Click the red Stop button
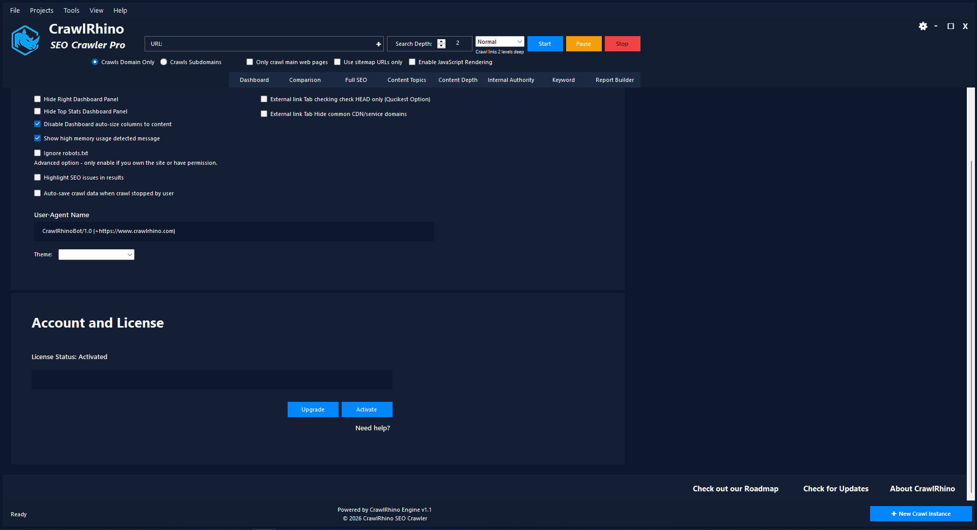This screenshot has width=977, height=530. point(622,44)
